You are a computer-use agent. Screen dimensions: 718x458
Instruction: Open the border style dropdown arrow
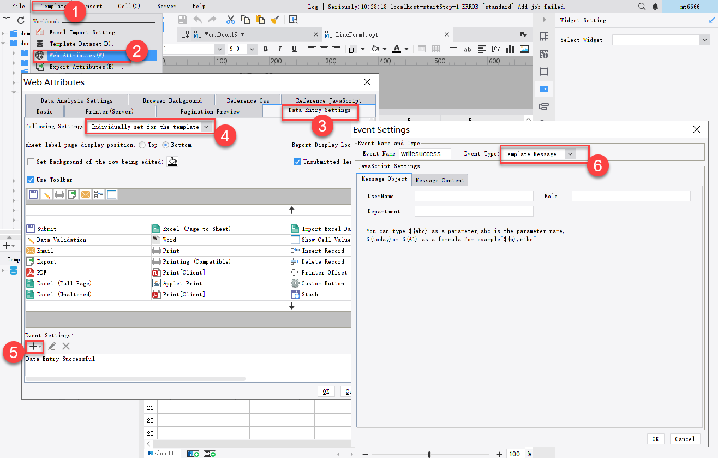(x=363, y=49)
